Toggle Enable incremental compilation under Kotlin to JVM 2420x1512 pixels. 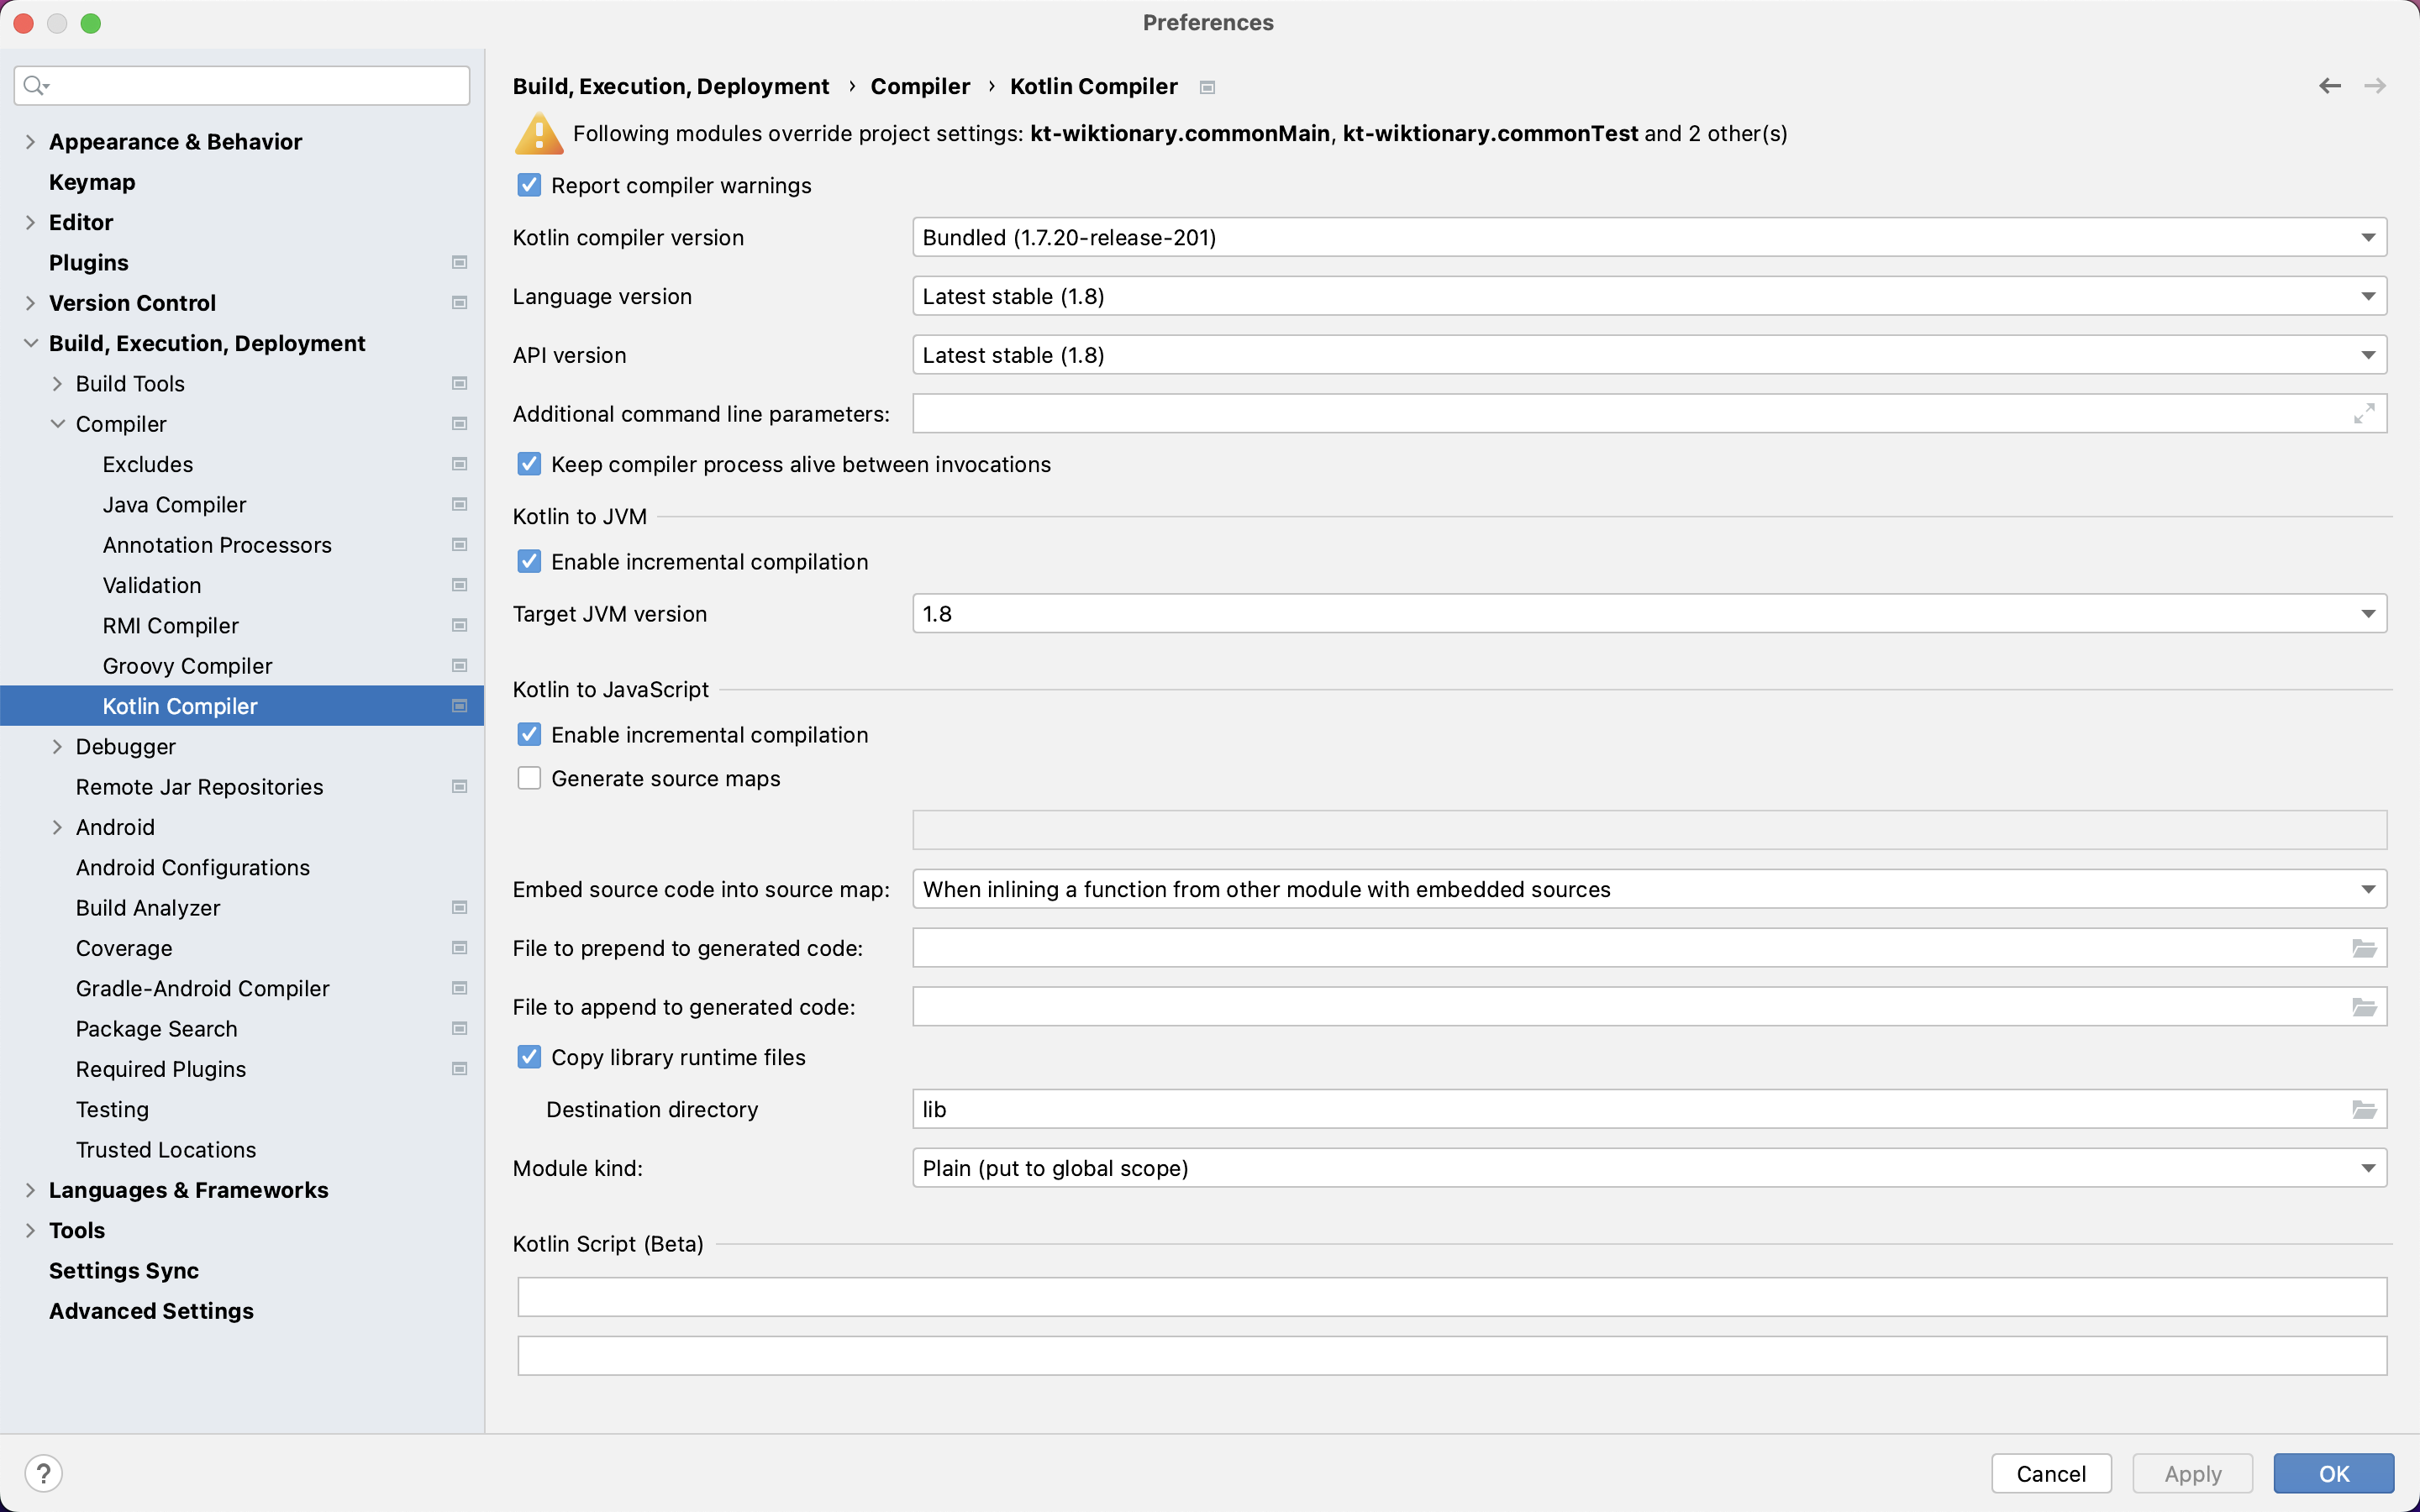click(529, 561)
